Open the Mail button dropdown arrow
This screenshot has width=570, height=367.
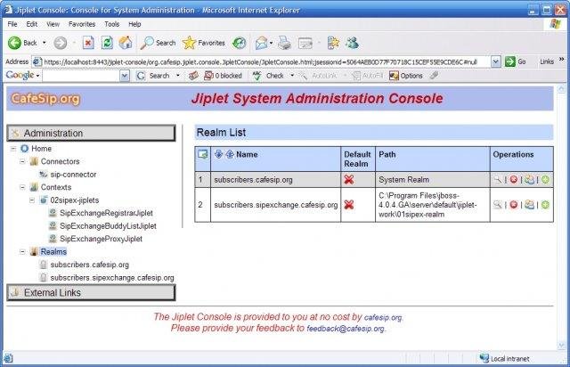pos(271,43)
